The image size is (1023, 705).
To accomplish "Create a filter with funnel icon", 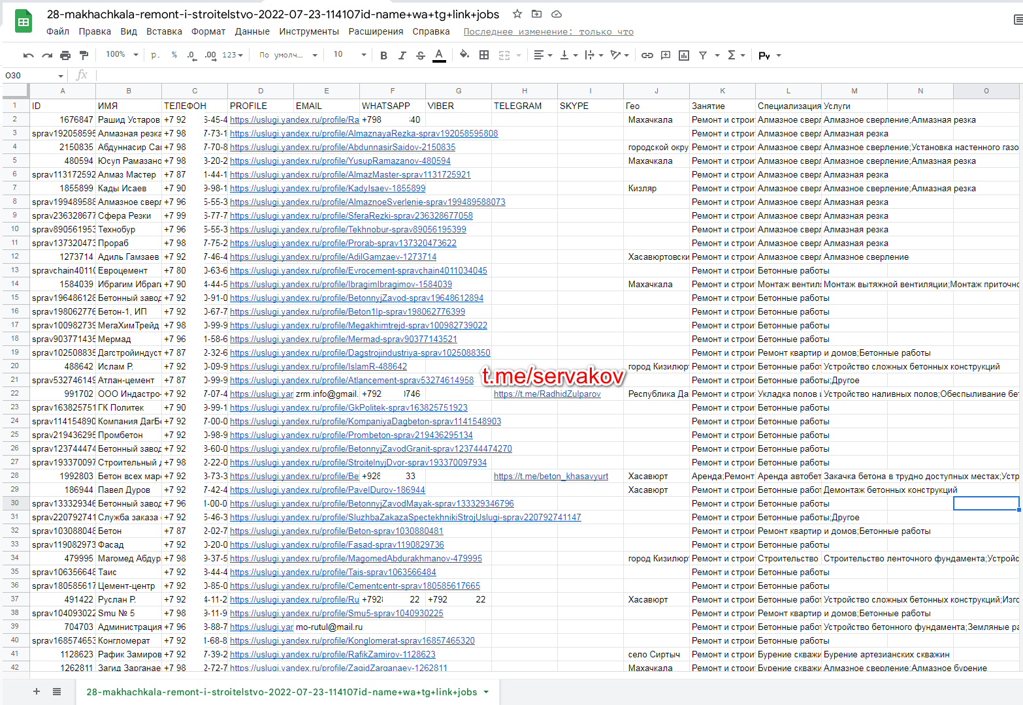I will (703, 55).
